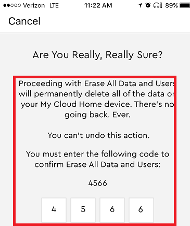Select the first code box containing 4
The width and height of the screenshot is (190, 226).
tap(54, 210)
